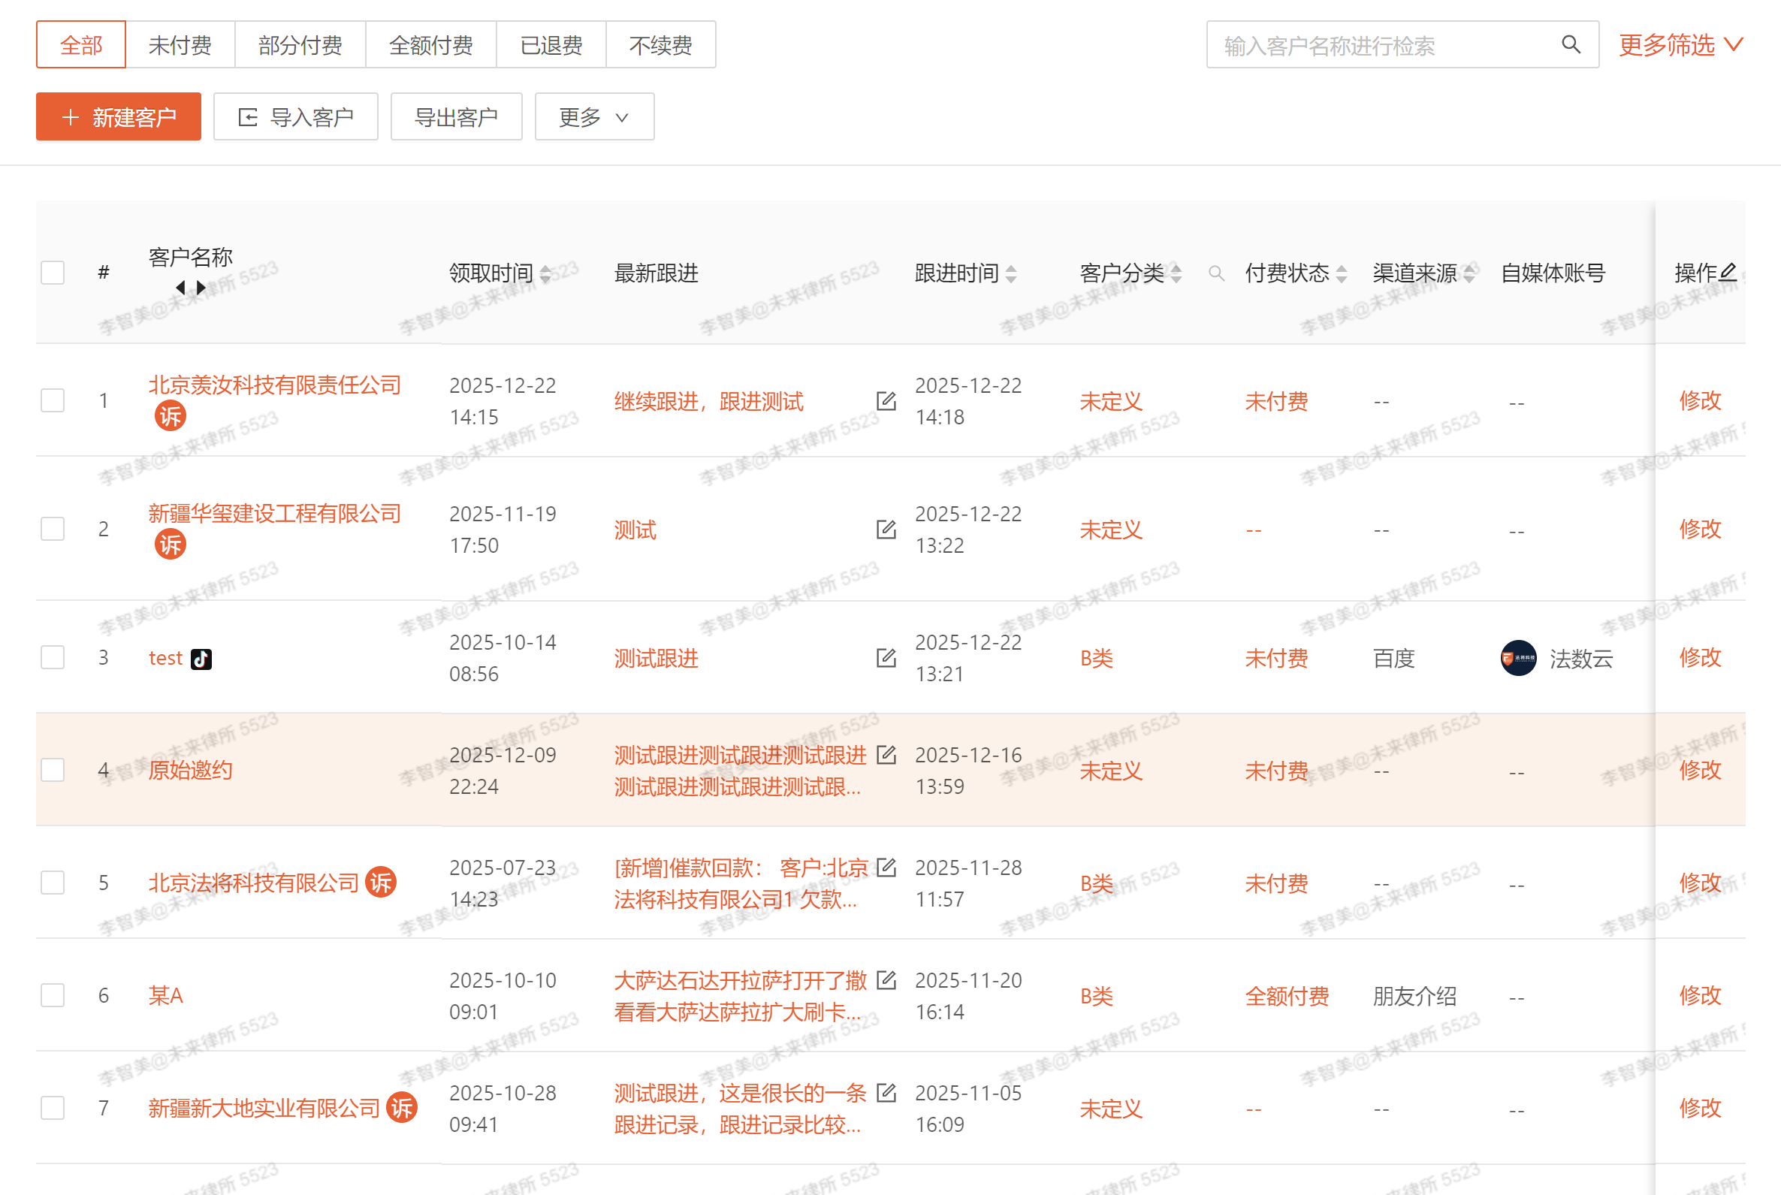Click edit icon next to 测试跟进 in row 3
The image size is (1781, 1195).
tap(886, 658)
